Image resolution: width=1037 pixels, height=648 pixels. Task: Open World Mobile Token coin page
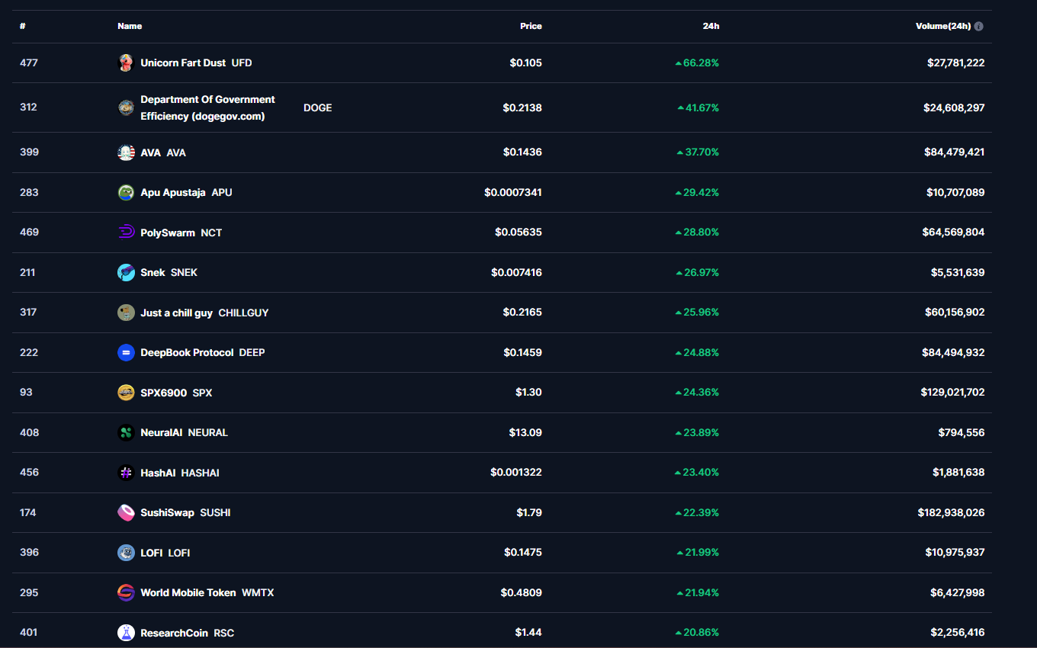(x=188, y=592)
